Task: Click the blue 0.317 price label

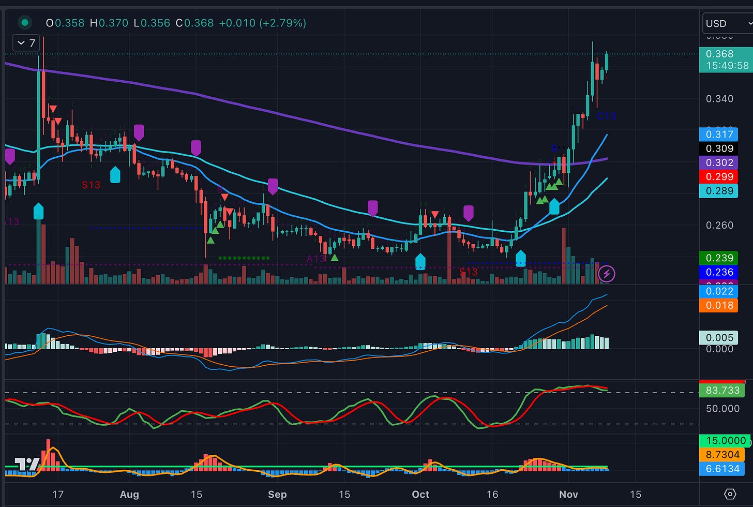Action: click(x=718, y=135)
